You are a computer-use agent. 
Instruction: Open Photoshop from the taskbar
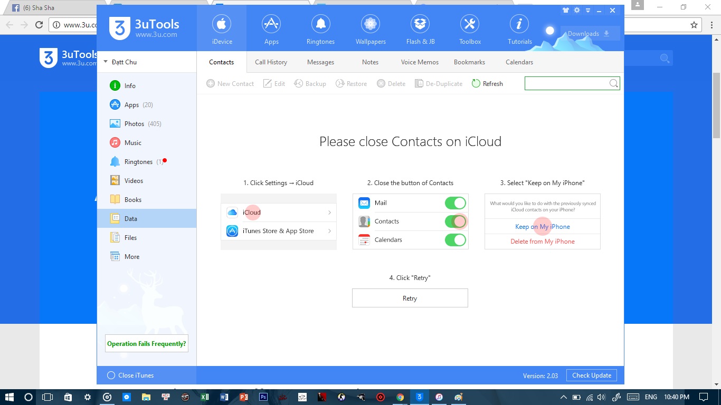[263, 397]
